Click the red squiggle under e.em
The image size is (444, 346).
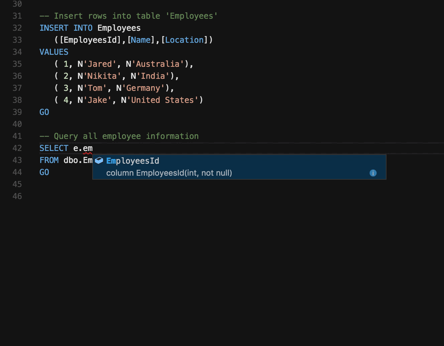pyautogui.click(x=87, y=153)
